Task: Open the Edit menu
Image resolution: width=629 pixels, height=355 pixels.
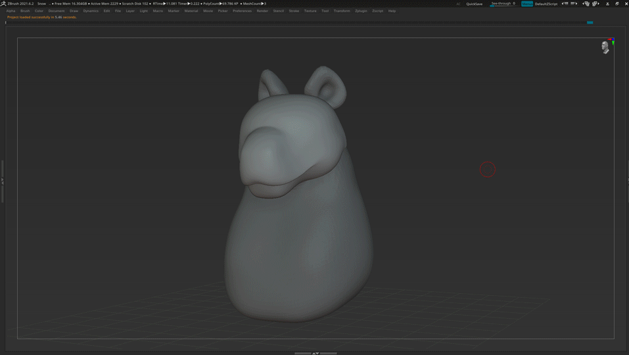Action: [106, 11]
